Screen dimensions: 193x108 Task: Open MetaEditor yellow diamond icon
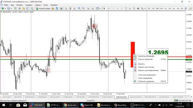53,8
